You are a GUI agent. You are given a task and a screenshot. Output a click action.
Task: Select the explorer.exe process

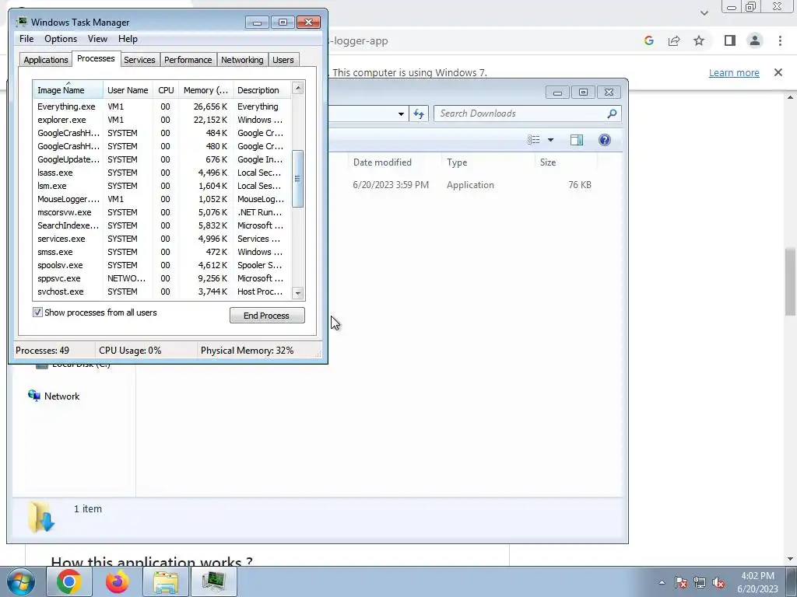pos(162,120)
